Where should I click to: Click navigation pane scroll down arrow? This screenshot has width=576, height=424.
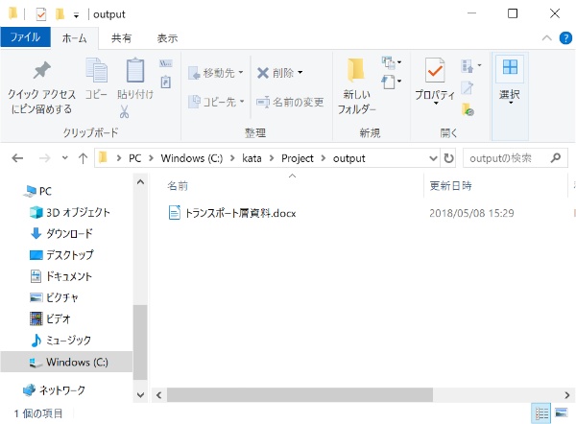point(140,395)
